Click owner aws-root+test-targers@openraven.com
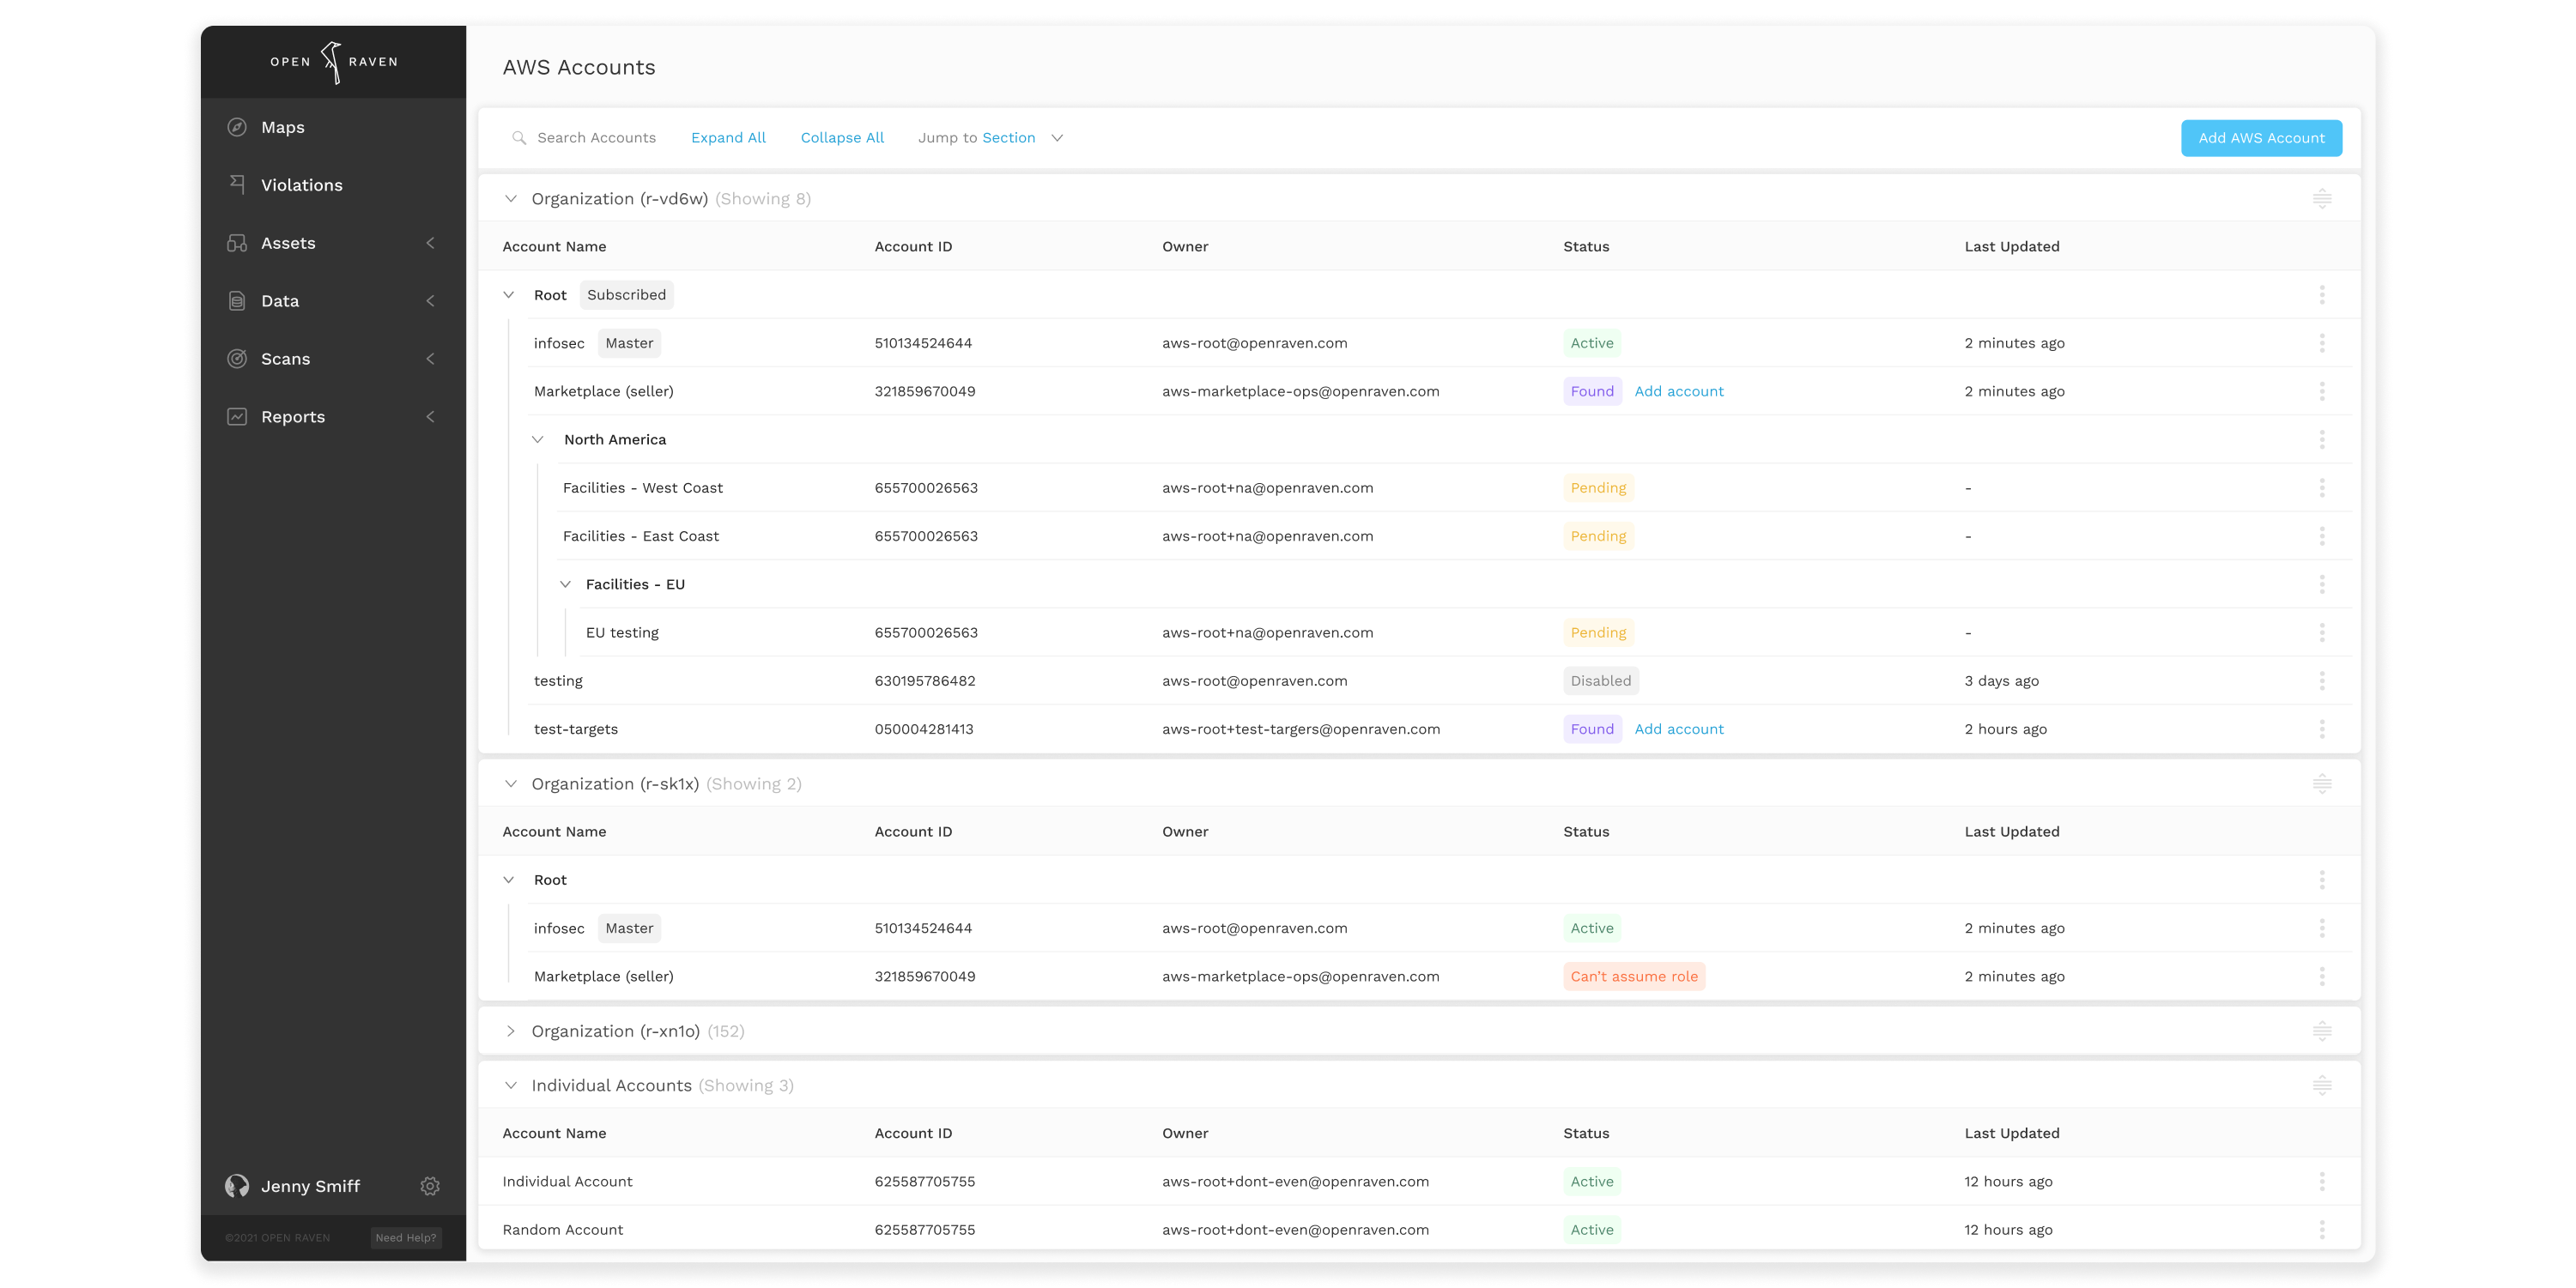Viewport: 2576px width, 1288px height. (1301, 730)
